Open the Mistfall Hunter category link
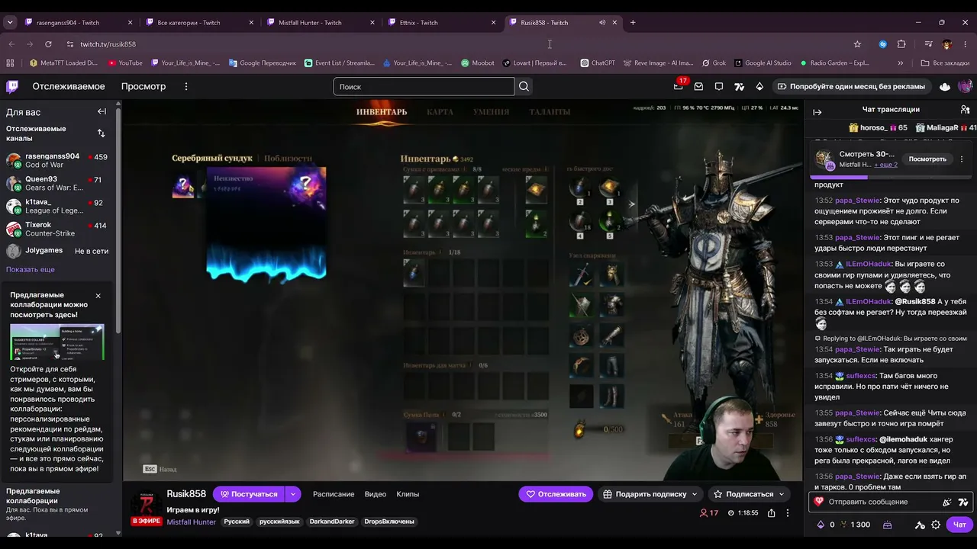The image size is (977, 549). [x=192, y=522]
